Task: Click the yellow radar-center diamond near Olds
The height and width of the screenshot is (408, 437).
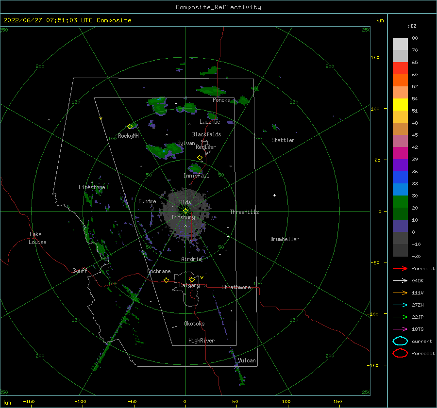Action: coord(185,211)
